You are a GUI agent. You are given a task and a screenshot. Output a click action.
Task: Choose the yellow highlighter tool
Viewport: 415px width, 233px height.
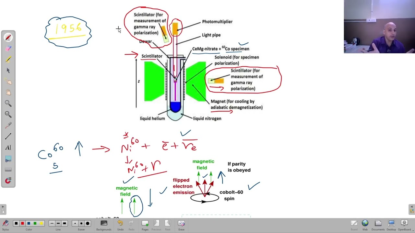pos(8,60)
